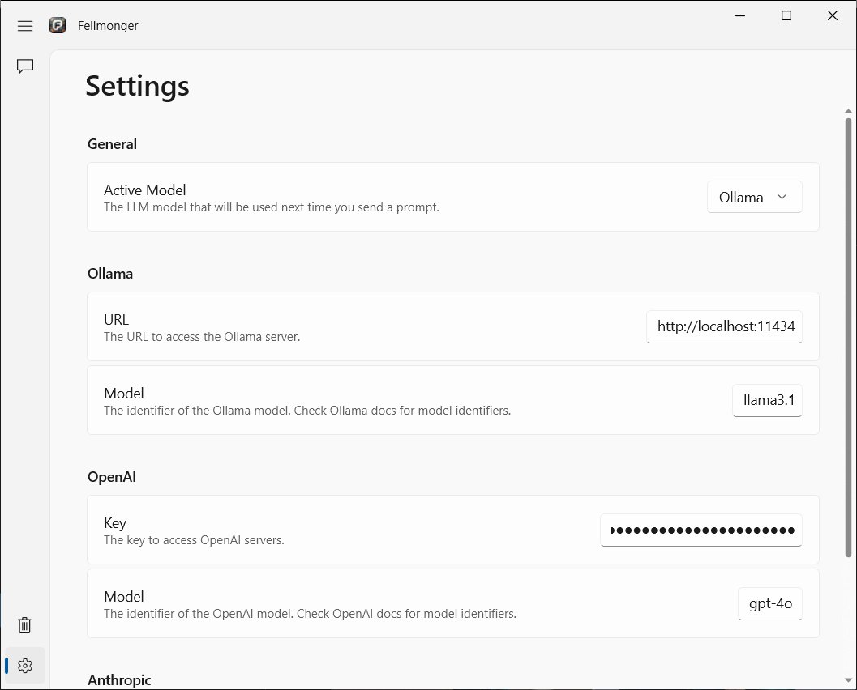Click the Fellmonger title text

[108, 26]
